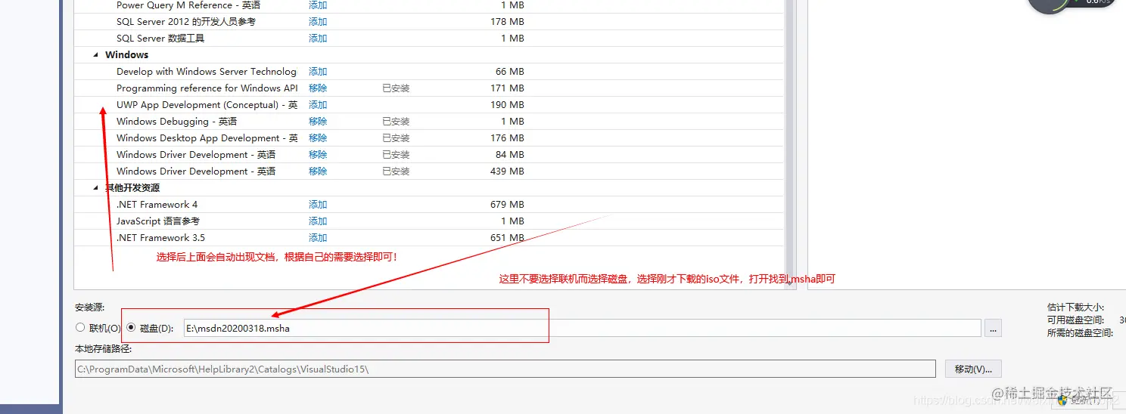
Task: Click the 178 MB size value
Action: click(507, 22)
